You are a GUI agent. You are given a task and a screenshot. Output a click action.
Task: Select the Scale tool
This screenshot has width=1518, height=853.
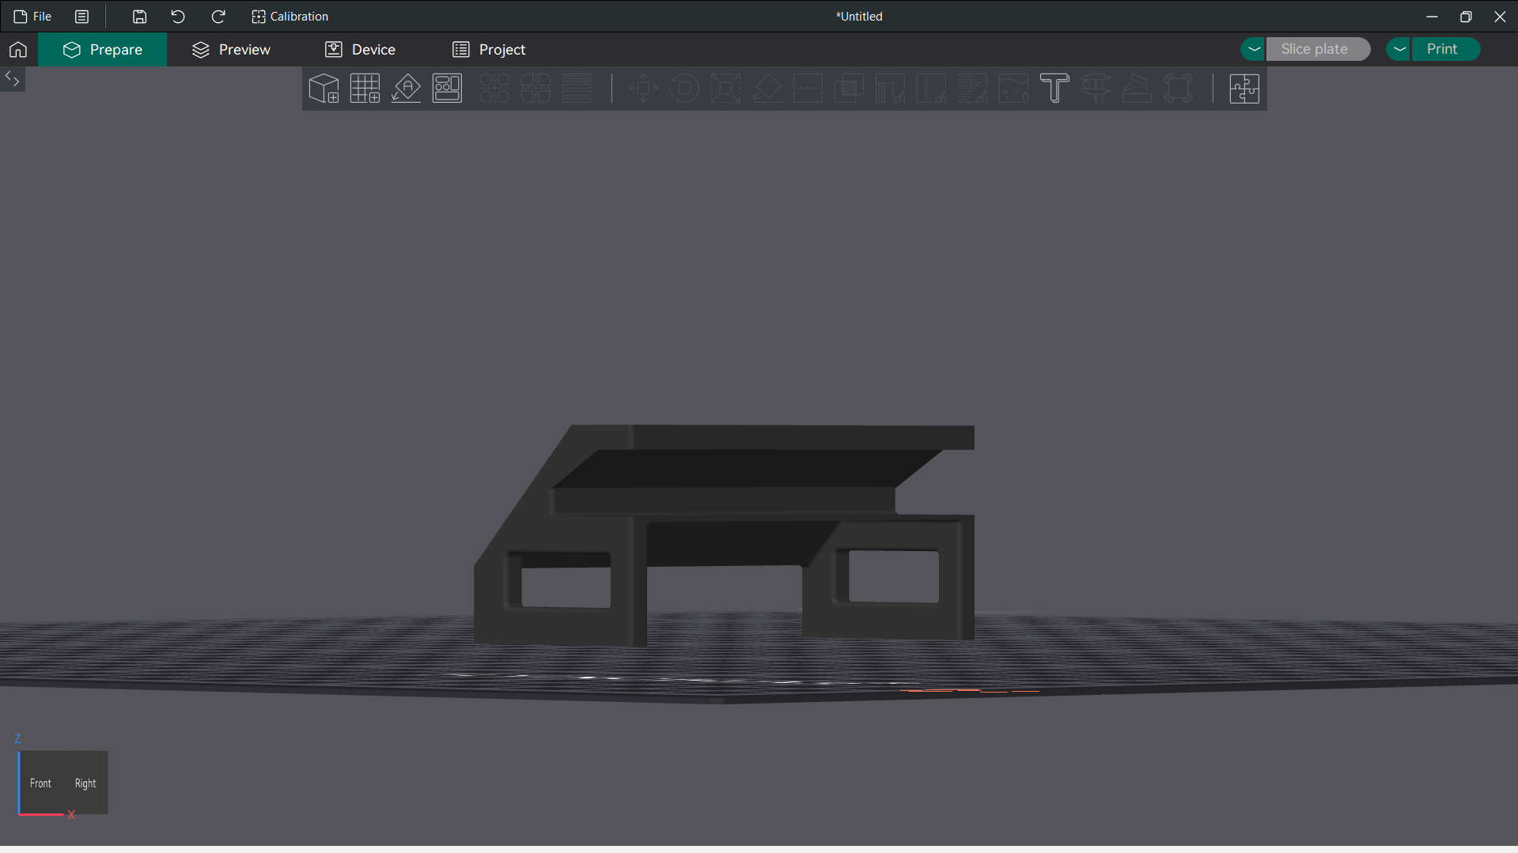click(725, 89)
